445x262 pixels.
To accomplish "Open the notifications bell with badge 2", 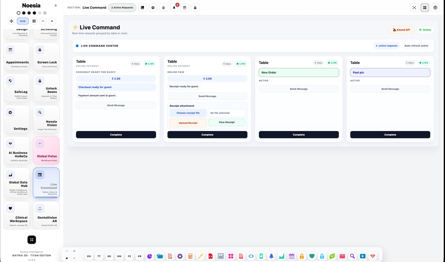I will (174, 8).
